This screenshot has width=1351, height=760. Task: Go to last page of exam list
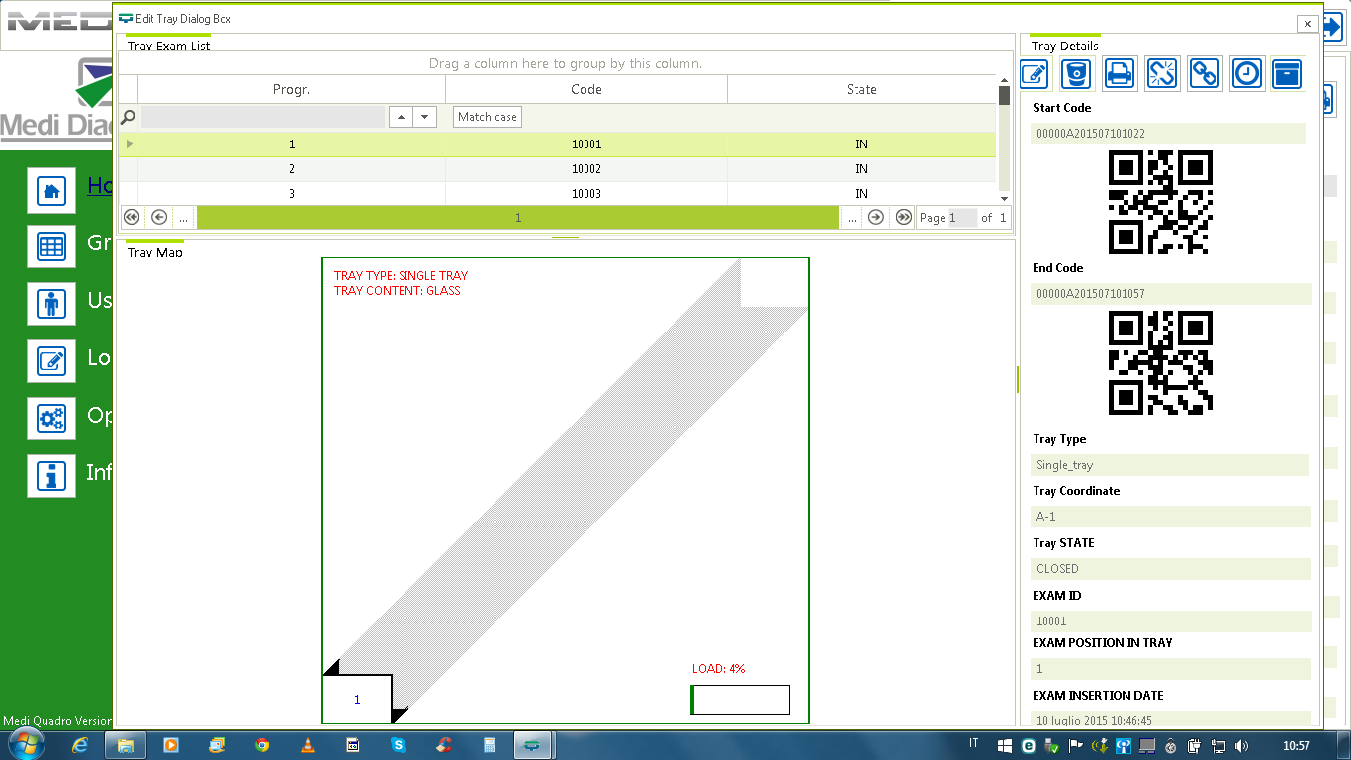coord(903,217)
